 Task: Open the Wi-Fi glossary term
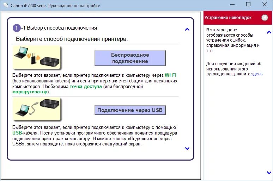tap(170, 75)
